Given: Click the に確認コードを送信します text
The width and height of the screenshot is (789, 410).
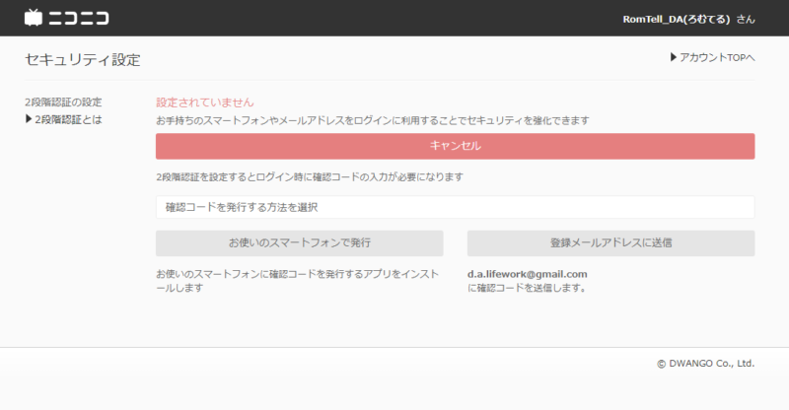Looking at the screenshot, I should tap(528, 289).
